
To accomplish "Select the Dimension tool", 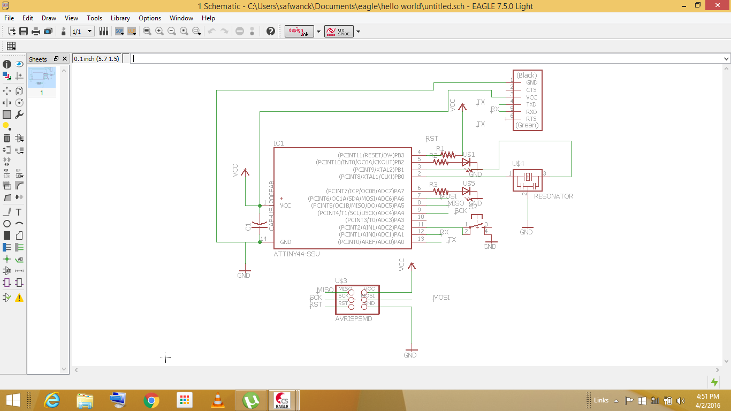I will coord(19,271).
